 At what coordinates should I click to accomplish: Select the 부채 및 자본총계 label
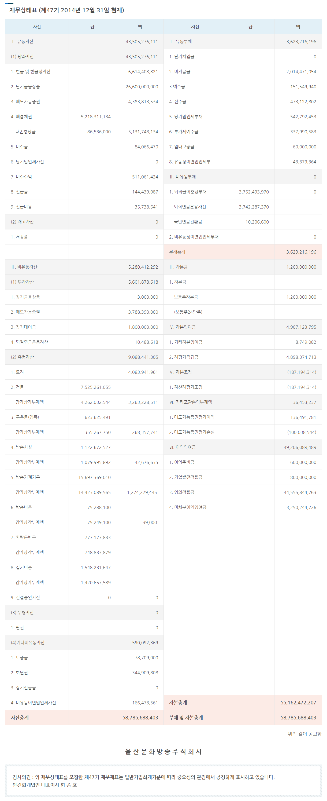pyautogui.click(x=186, y=718)
